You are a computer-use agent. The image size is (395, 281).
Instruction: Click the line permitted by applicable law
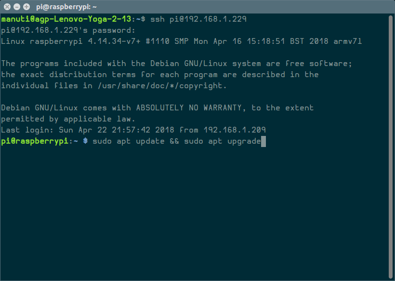(x=68, y=119)
